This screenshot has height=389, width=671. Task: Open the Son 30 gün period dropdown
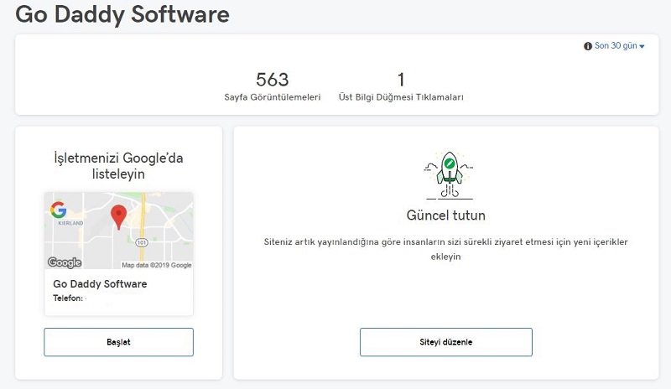619,46
